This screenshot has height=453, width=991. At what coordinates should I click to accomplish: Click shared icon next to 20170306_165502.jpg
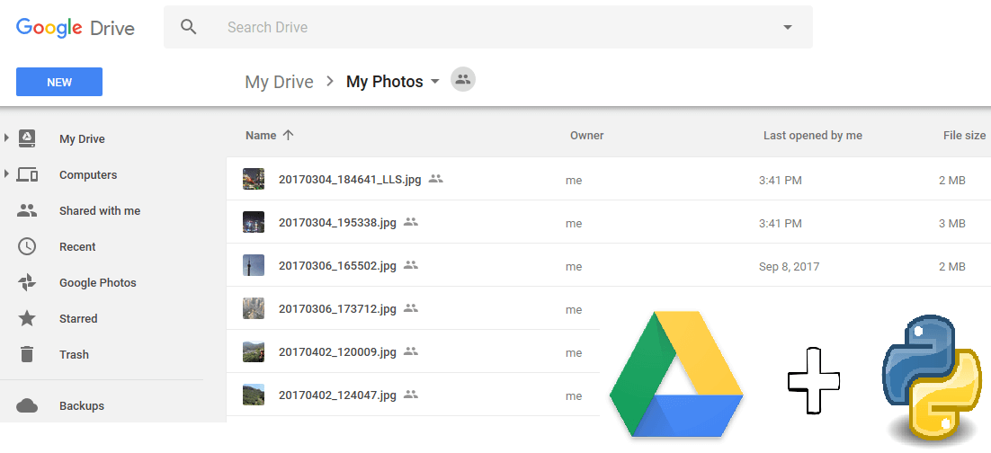coord(412,265)
